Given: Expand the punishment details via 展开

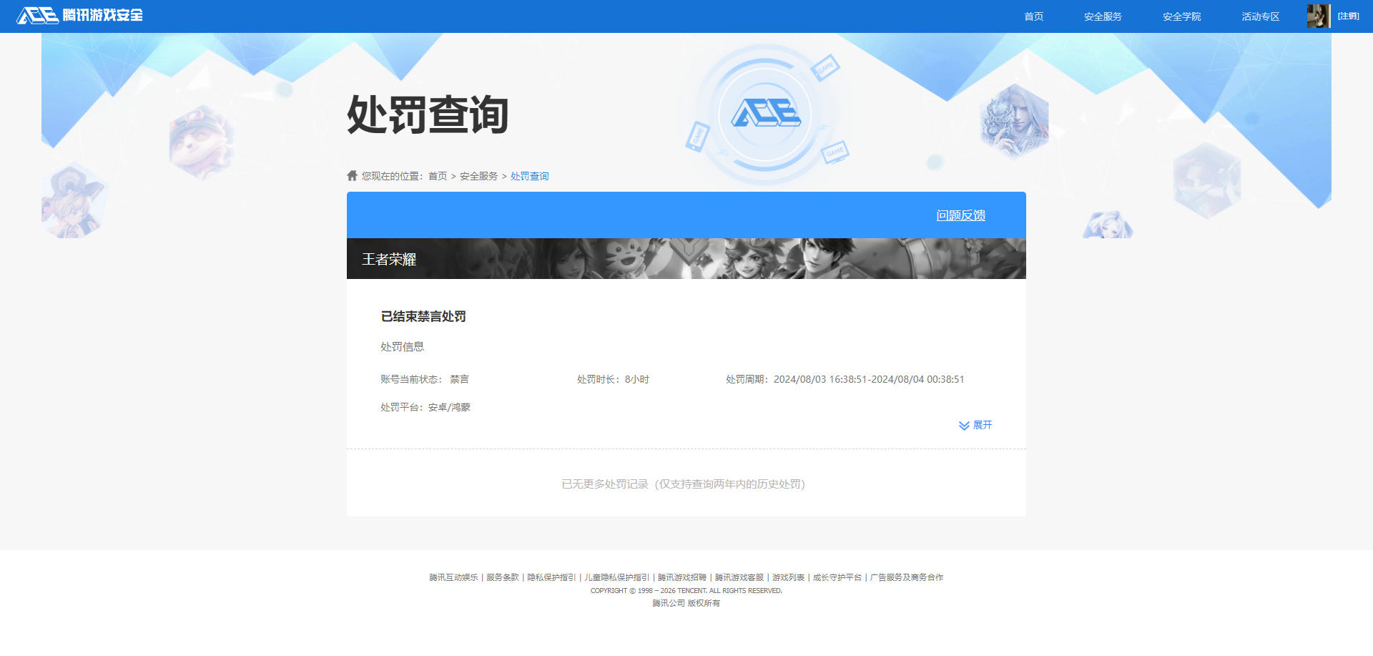Looking at the screenshot, I should click(x=983, y=425).
